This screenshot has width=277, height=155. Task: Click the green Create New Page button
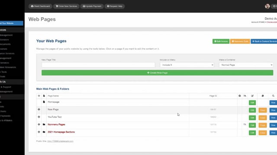[157, 73]
